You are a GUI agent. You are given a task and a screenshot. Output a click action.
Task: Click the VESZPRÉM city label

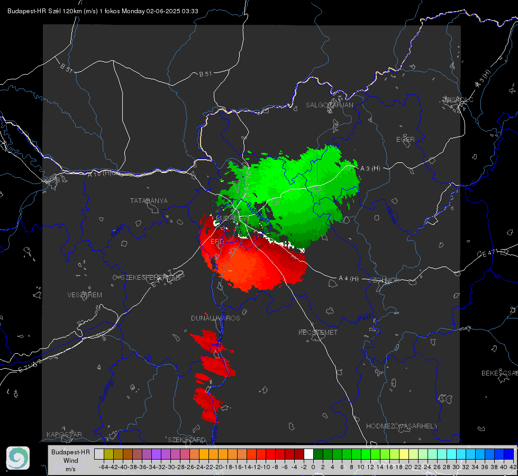pos(85,295)
